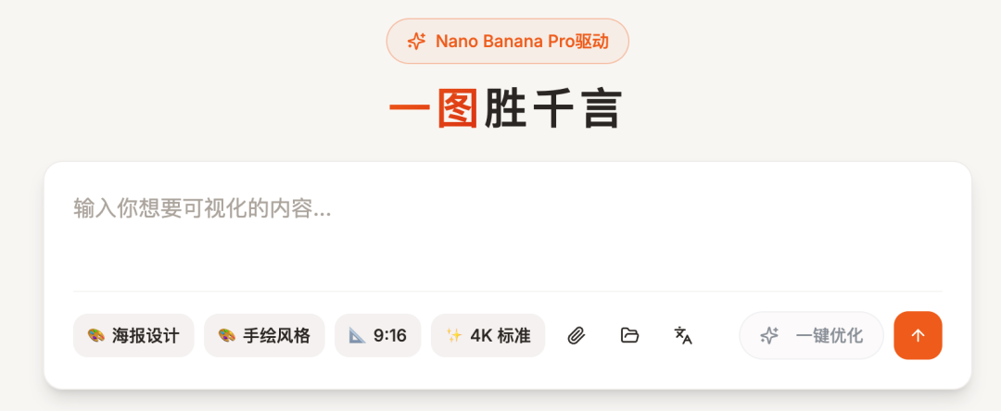
Task: Click the Nano Banana Pro驱动 badge
Action: pos(508,42)
